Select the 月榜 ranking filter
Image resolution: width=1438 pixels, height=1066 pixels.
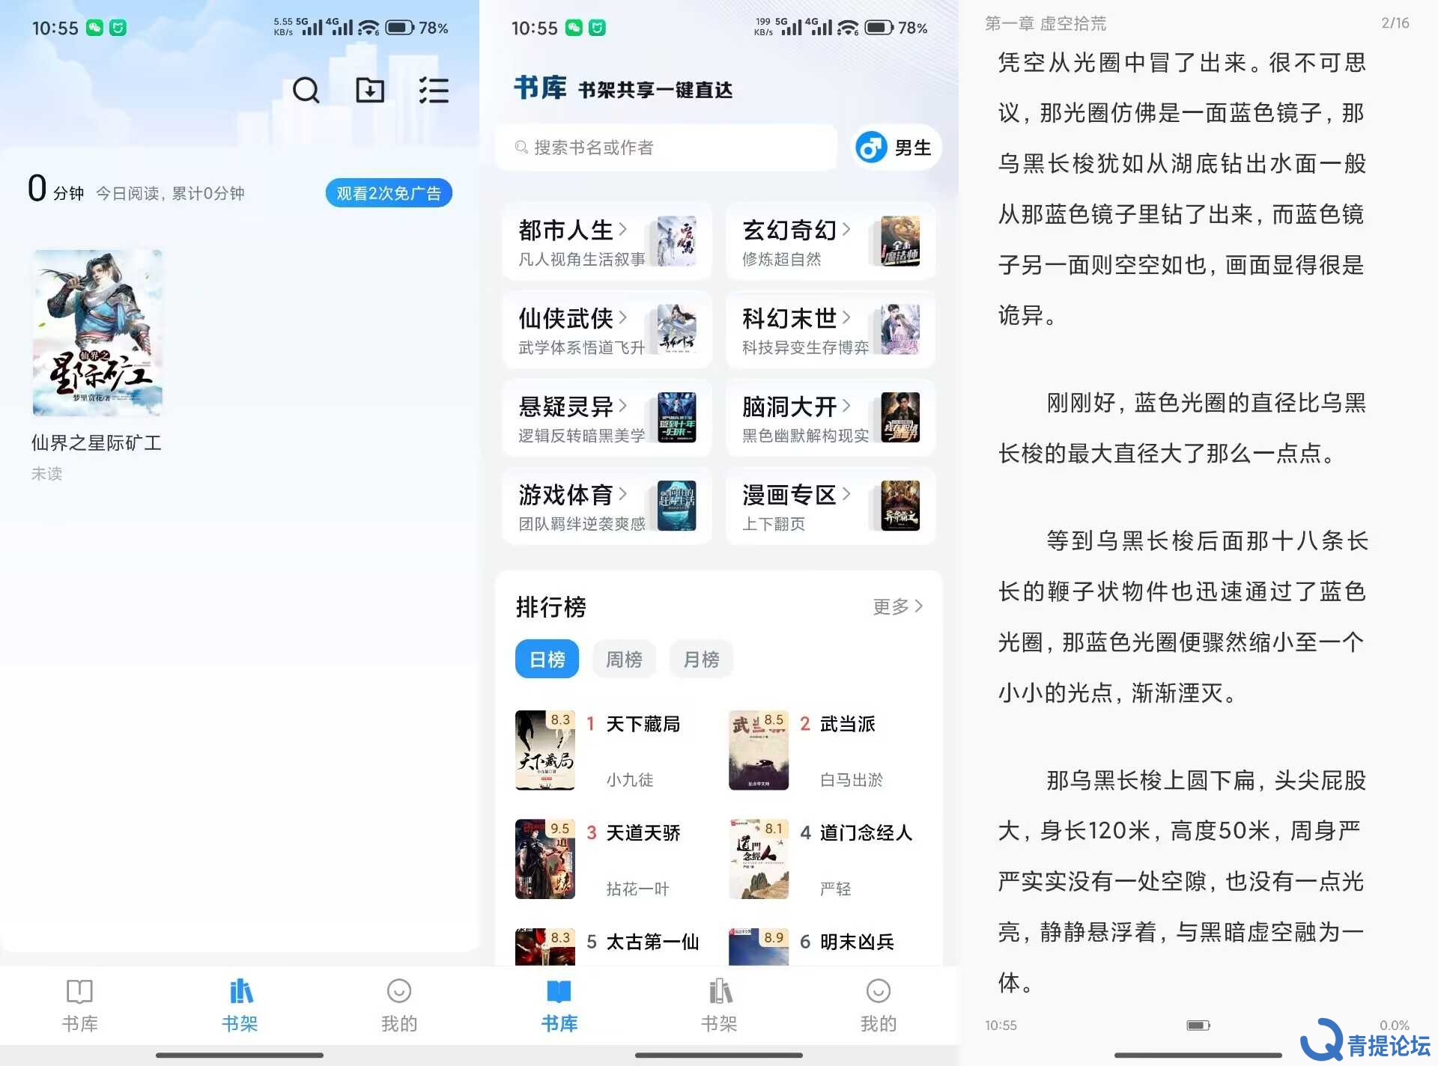click(x=701, y=659)
